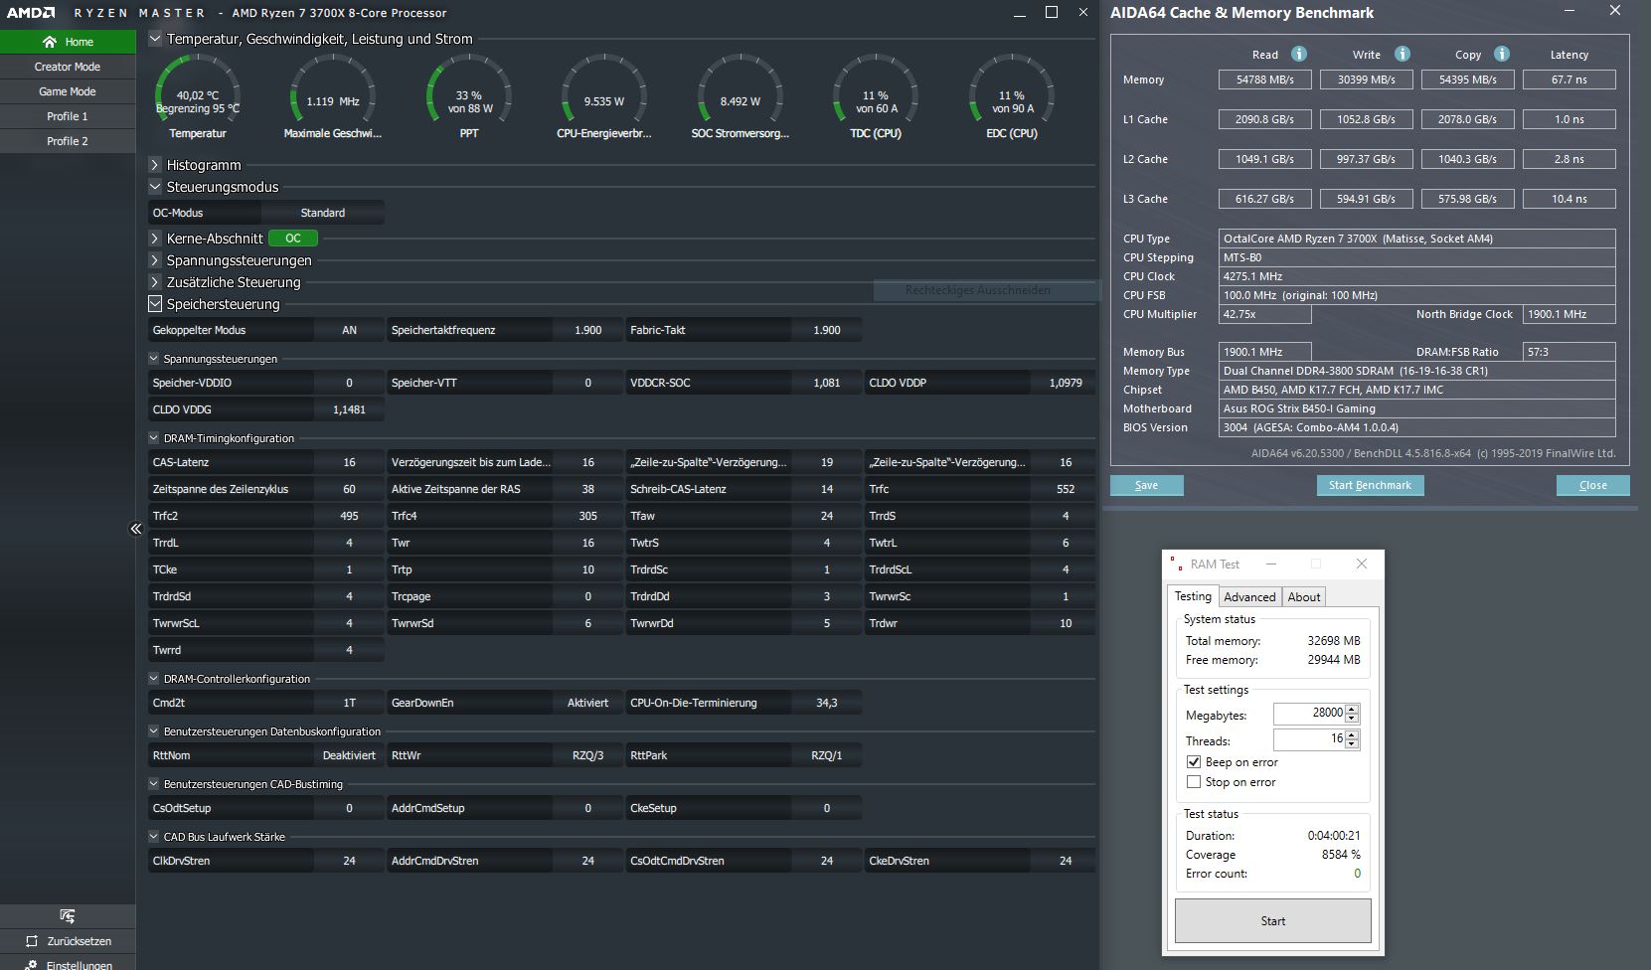
Task: Collapse the DRAM-Timingkonfiguration subsection
Action: 154,438
